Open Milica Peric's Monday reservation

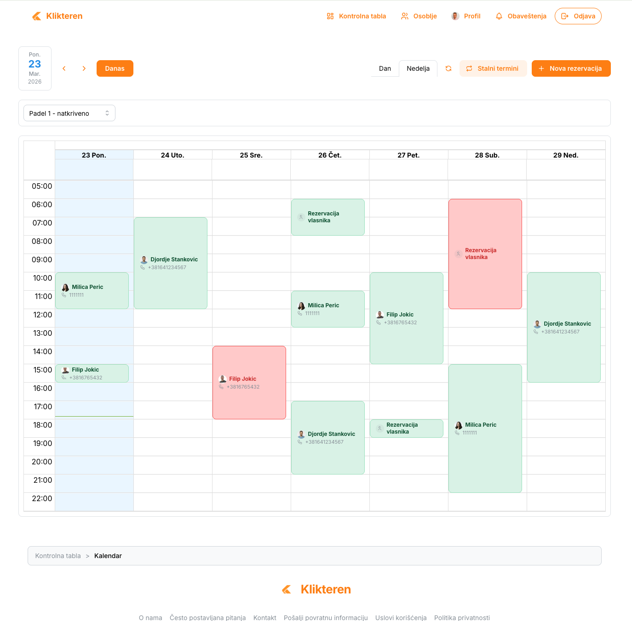(x=92, y=290)
